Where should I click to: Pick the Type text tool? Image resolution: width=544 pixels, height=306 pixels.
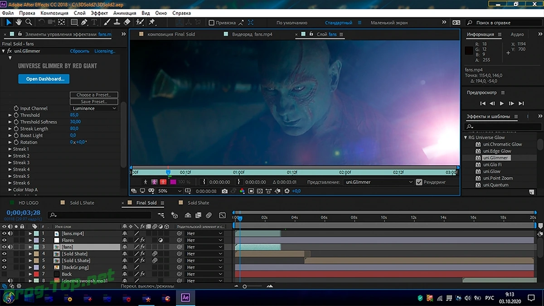[x=94, y=22]
